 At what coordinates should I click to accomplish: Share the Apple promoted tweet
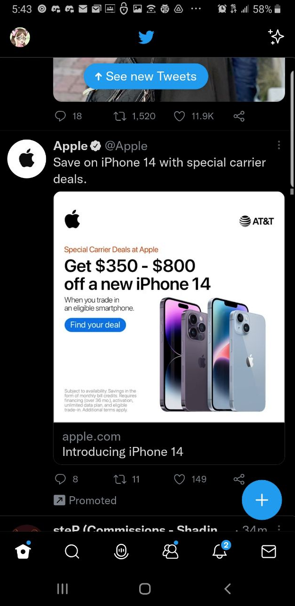click(239, 479)
